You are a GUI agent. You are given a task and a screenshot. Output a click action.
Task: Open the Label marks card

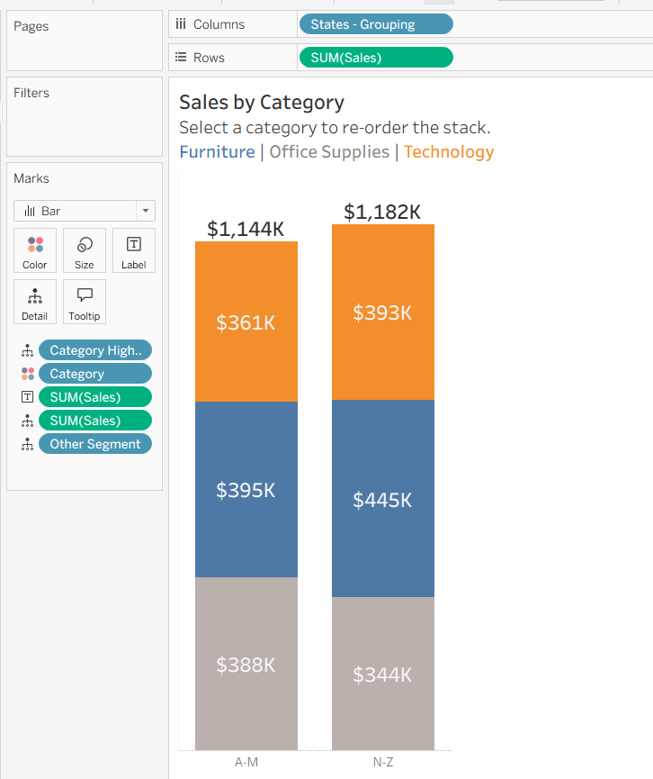pos(134,249)
